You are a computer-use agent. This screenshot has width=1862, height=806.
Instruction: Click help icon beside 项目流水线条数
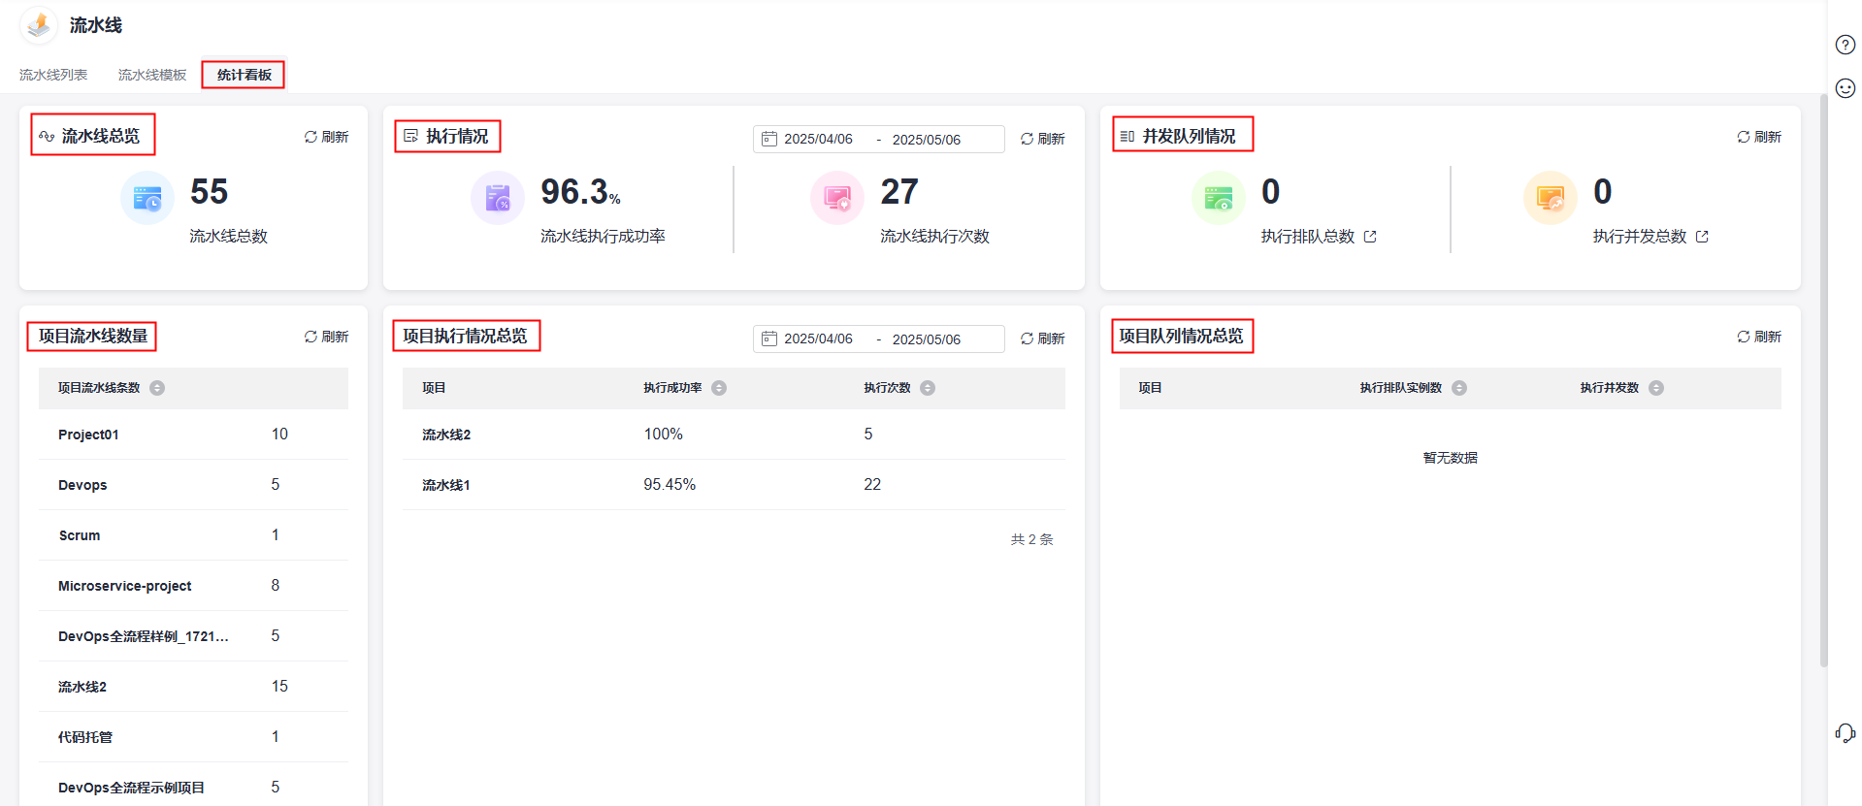click(157, 388)
